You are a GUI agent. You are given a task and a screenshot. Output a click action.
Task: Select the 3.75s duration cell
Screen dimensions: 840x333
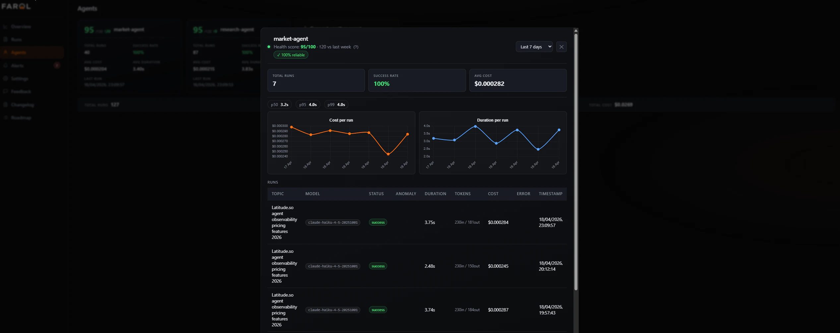tap(430, 222)
